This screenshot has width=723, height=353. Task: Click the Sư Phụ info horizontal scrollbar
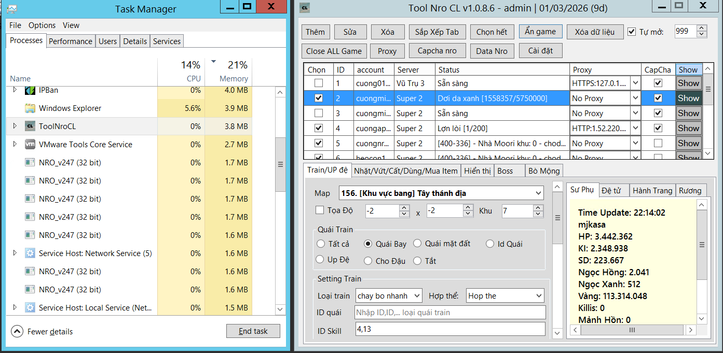632,330
